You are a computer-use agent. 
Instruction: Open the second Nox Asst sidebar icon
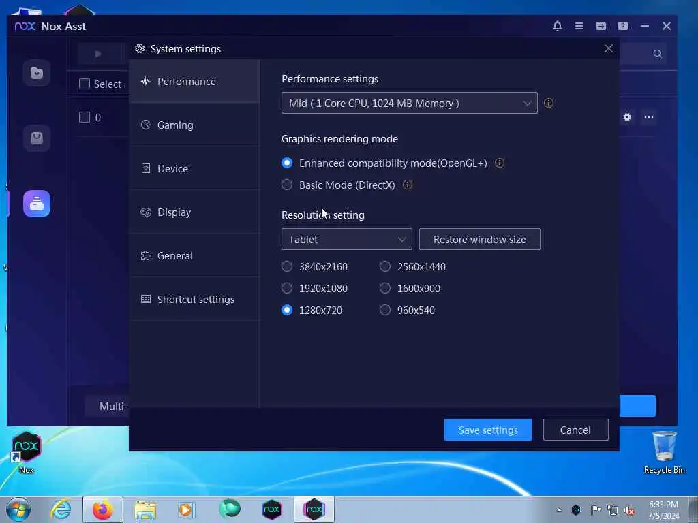coord(37,138)
